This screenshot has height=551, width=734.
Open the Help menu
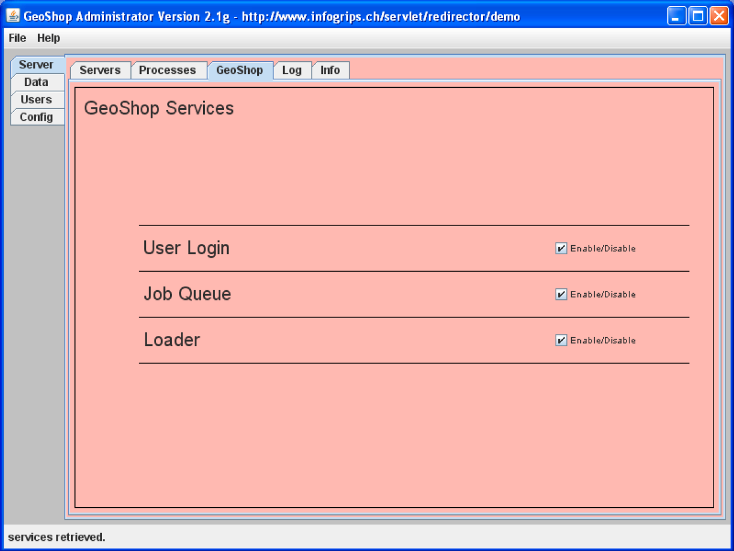(x=49, y=38)
